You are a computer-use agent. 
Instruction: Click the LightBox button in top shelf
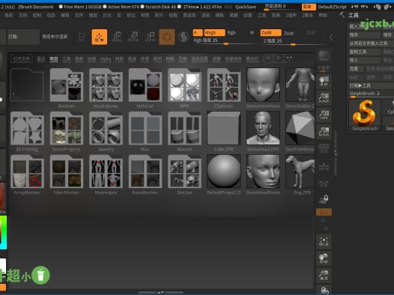click(x=23, y=37)
